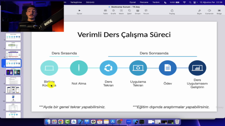Select slide 5 thumbnail in the navigator
The image size is (225, 126).
(x=13, y=55)
